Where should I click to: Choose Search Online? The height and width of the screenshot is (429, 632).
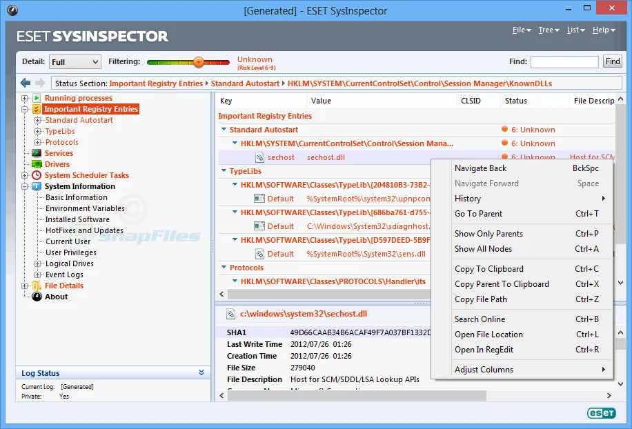coord(522,319)
